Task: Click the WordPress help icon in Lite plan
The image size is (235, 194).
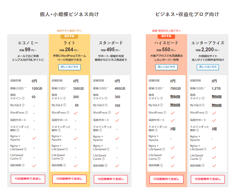Action: click(x=68, y=113)
